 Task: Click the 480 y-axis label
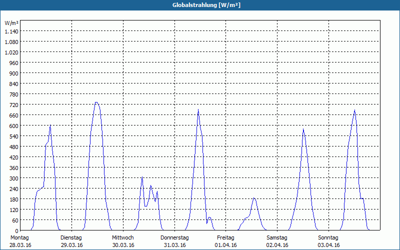(14, 146)
